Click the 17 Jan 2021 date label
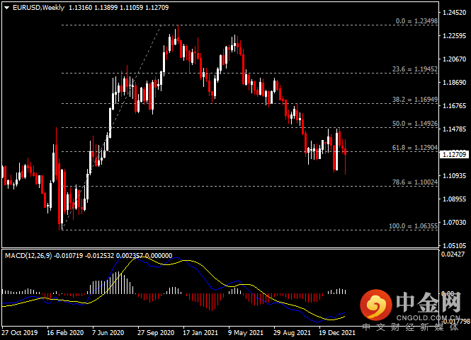Image resolution: width=471 pixels, height=340 pixels. (x=200, y=332)
